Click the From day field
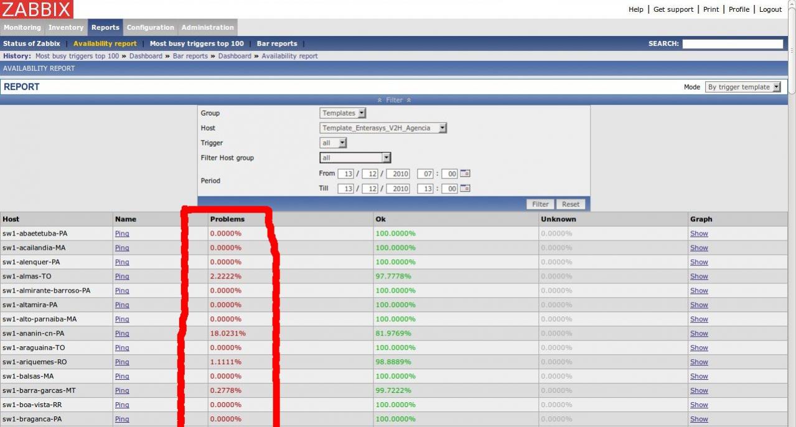 [346, 173]
